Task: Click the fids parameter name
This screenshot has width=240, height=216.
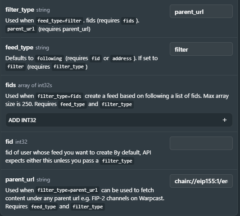Action: 10,85
